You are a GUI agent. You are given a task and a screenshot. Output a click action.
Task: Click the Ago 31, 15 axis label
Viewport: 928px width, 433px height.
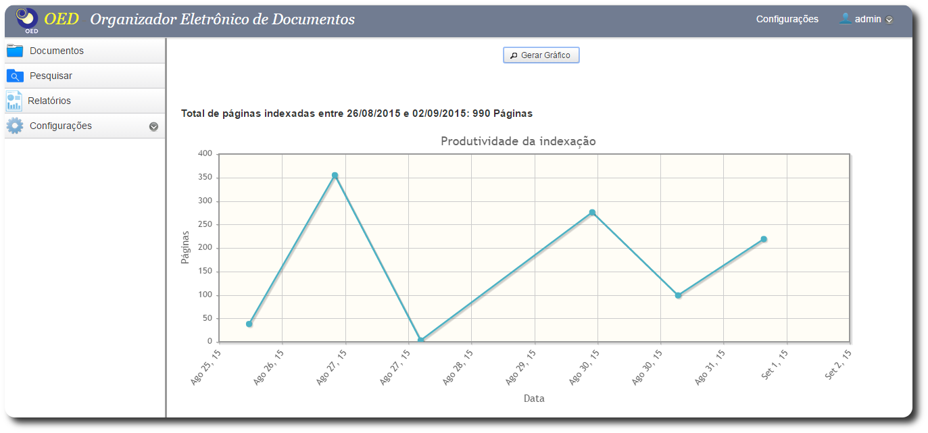pos(710,367)
